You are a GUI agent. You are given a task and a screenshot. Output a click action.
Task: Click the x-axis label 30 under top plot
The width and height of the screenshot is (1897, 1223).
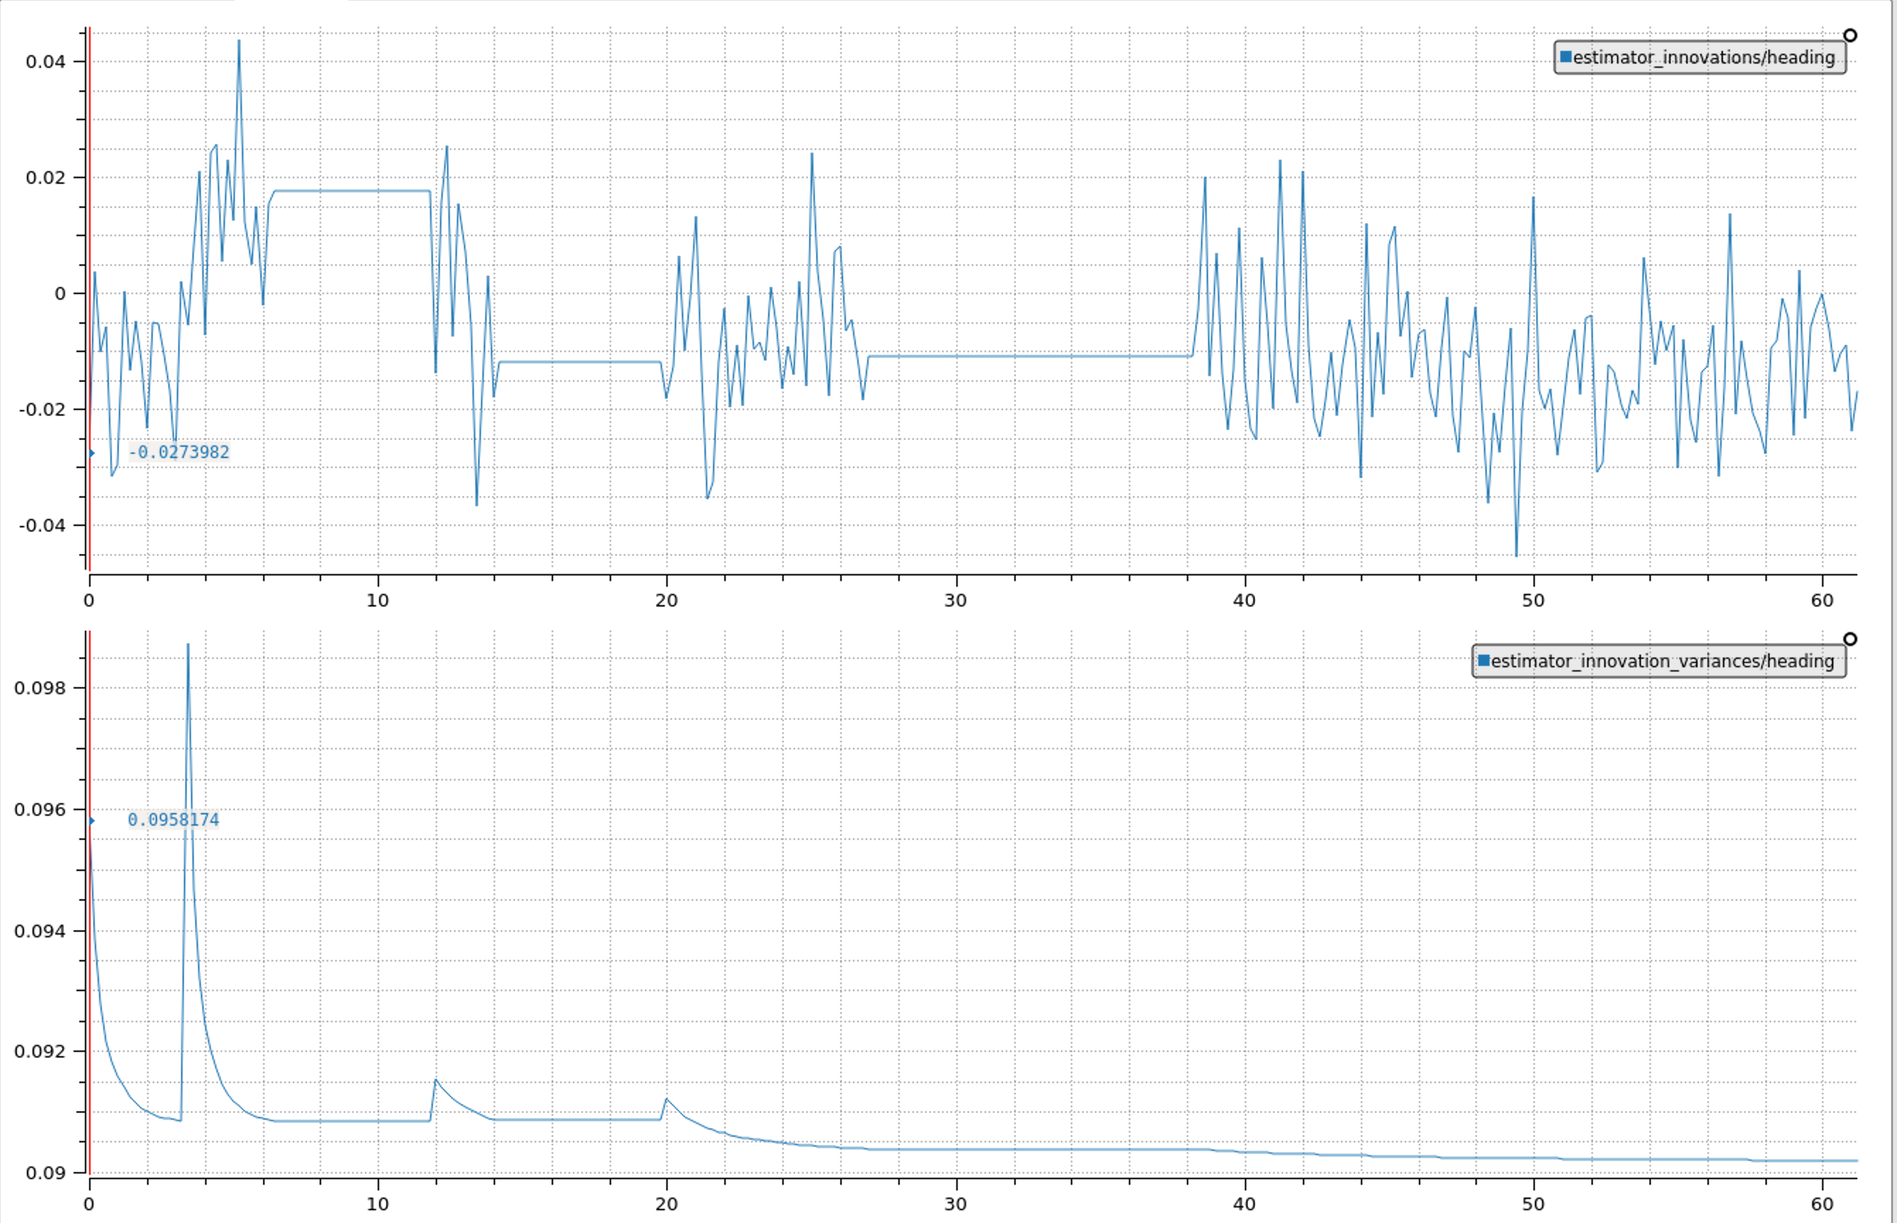[x=956, y=600]
